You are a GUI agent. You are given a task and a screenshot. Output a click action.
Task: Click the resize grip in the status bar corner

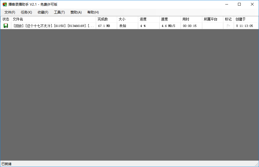click(x=256, y=164)
